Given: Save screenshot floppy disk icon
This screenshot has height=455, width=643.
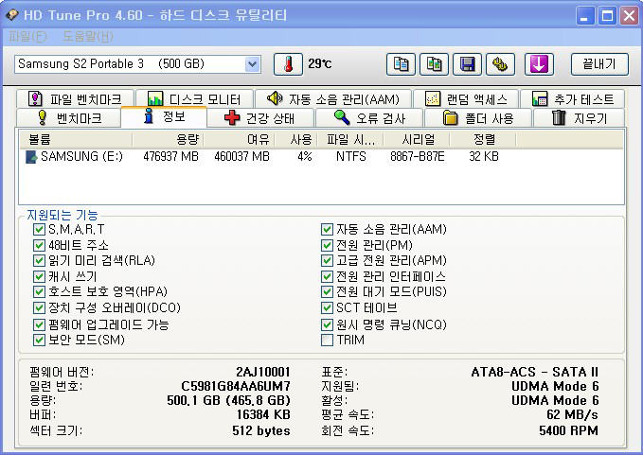Looking at the screenshot, I should click(x=467, y=64).
